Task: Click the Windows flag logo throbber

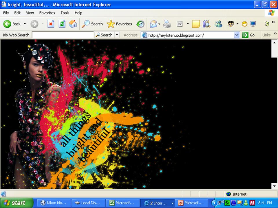Action: [x=271, y=13]
